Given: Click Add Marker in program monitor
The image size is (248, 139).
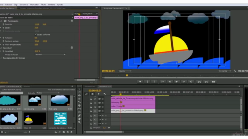Looking at the screenshot, I should click(x=140, y=81).
